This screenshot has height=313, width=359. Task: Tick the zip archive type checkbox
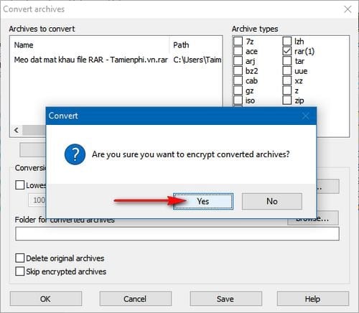[x=287, y=101]
